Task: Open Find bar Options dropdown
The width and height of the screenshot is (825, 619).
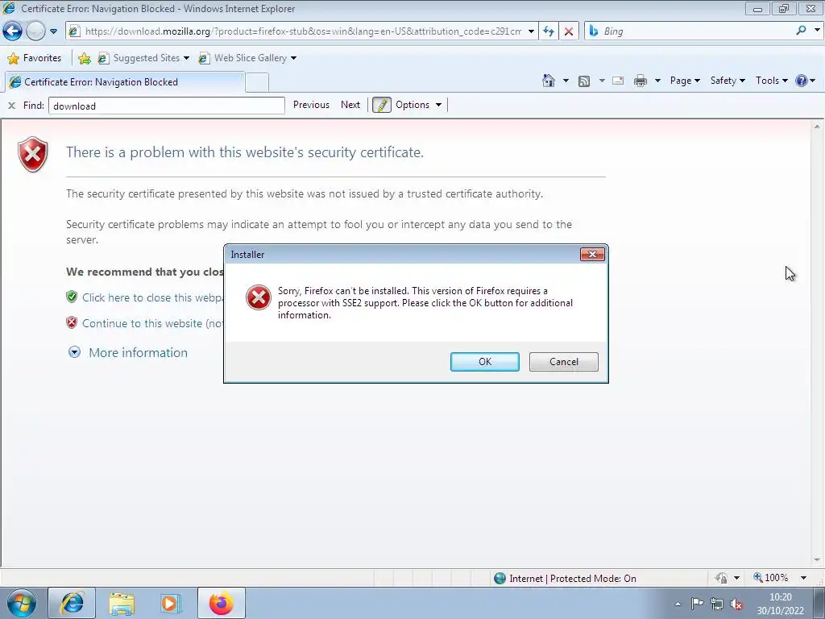Action: click(418, 105)
